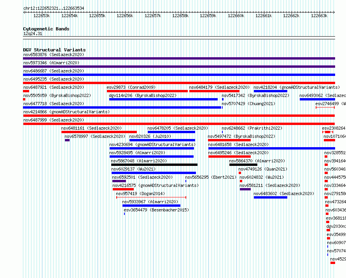Click the red bar under nsv6495235
This screenshot has height=278, width=346.
tap(179, 83)
